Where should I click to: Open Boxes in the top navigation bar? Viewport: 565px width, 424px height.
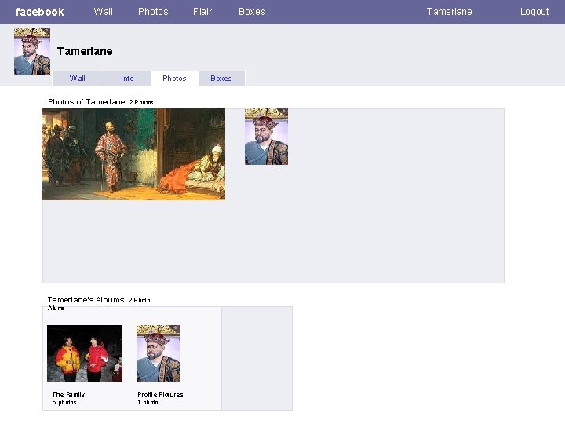[x=252, y=12]
